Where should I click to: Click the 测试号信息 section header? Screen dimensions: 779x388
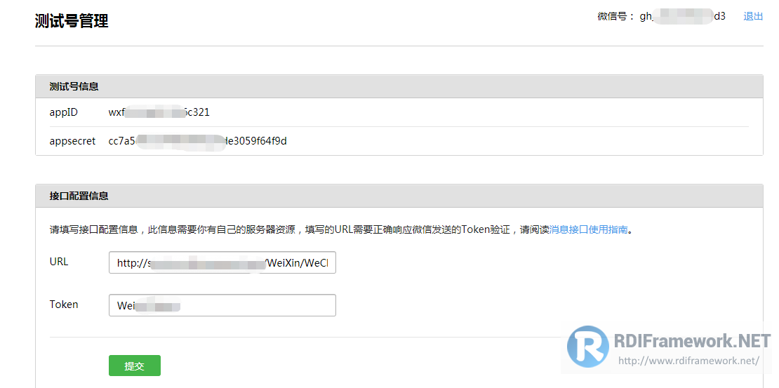click(74, 86)
